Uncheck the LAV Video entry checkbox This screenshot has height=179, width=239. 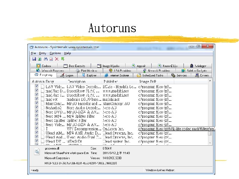(x=37, y=86)
